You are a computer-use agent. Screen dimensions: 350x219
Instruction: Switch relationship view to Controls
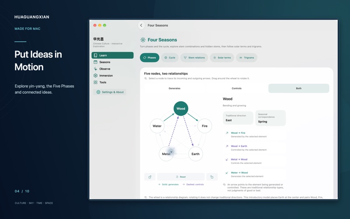(x=237, y=88)
